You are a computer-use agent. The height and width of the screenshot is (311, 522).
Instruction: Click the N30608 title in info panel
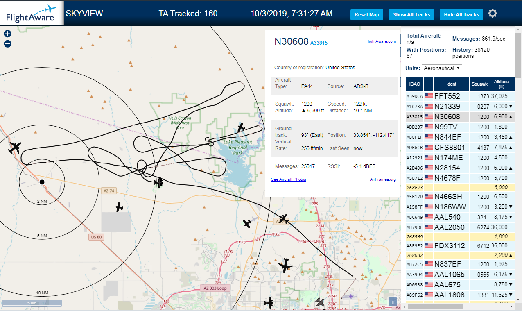291,41
